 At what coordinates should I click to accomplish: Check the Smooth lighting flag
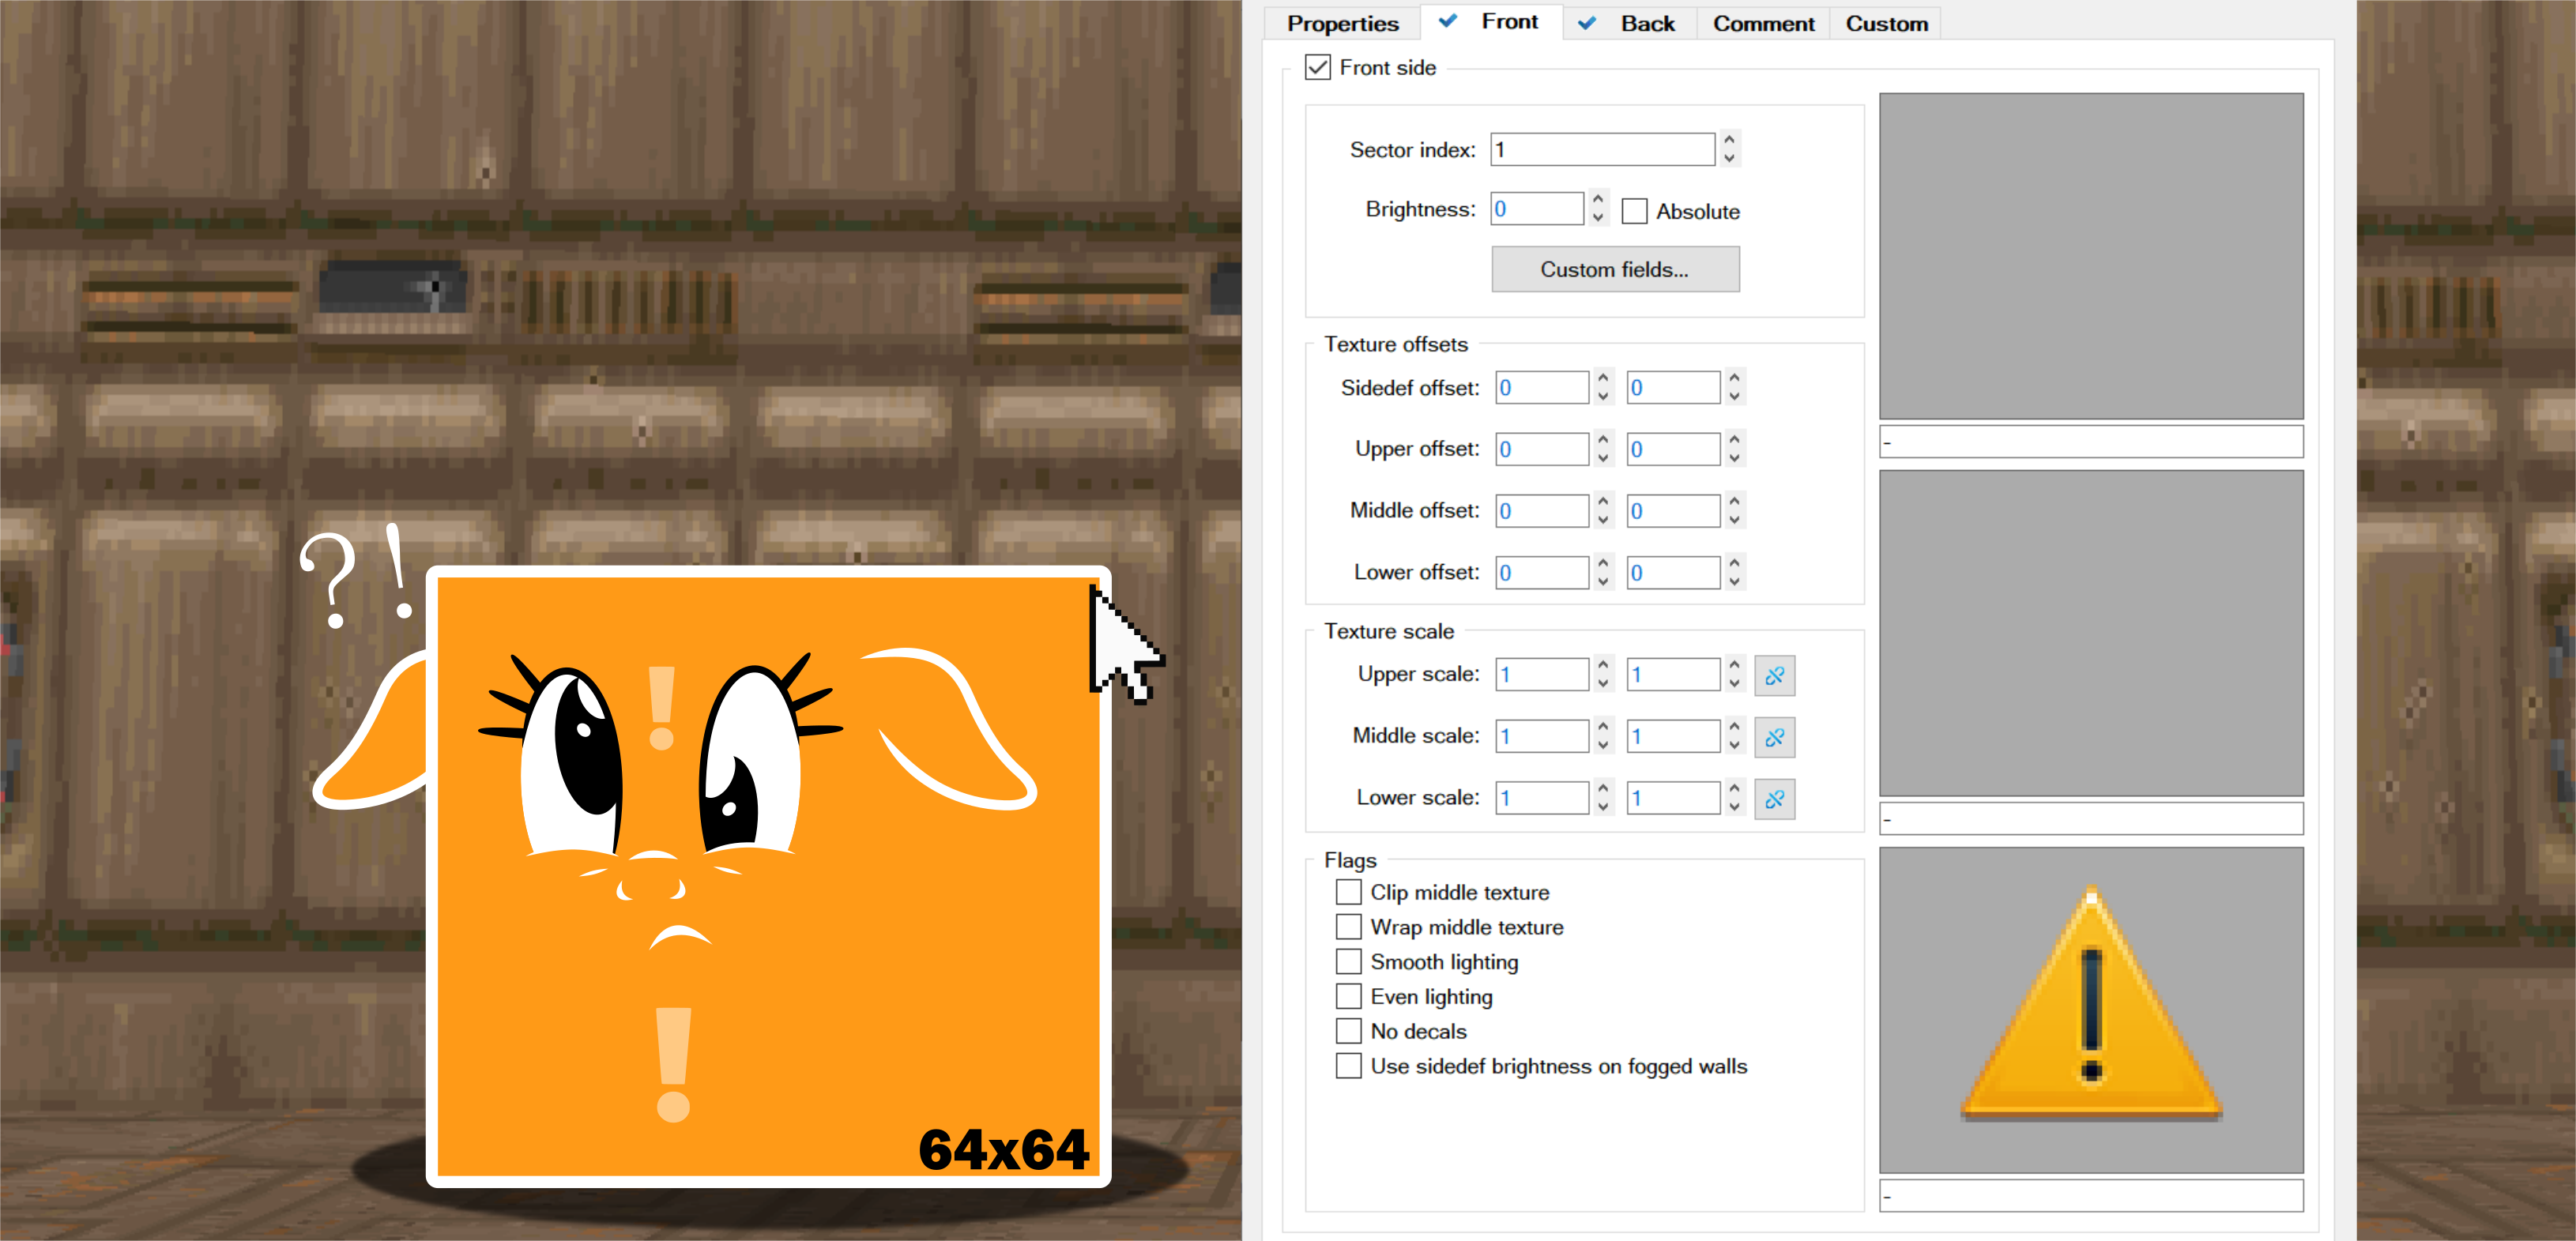tap(1348, 962)
